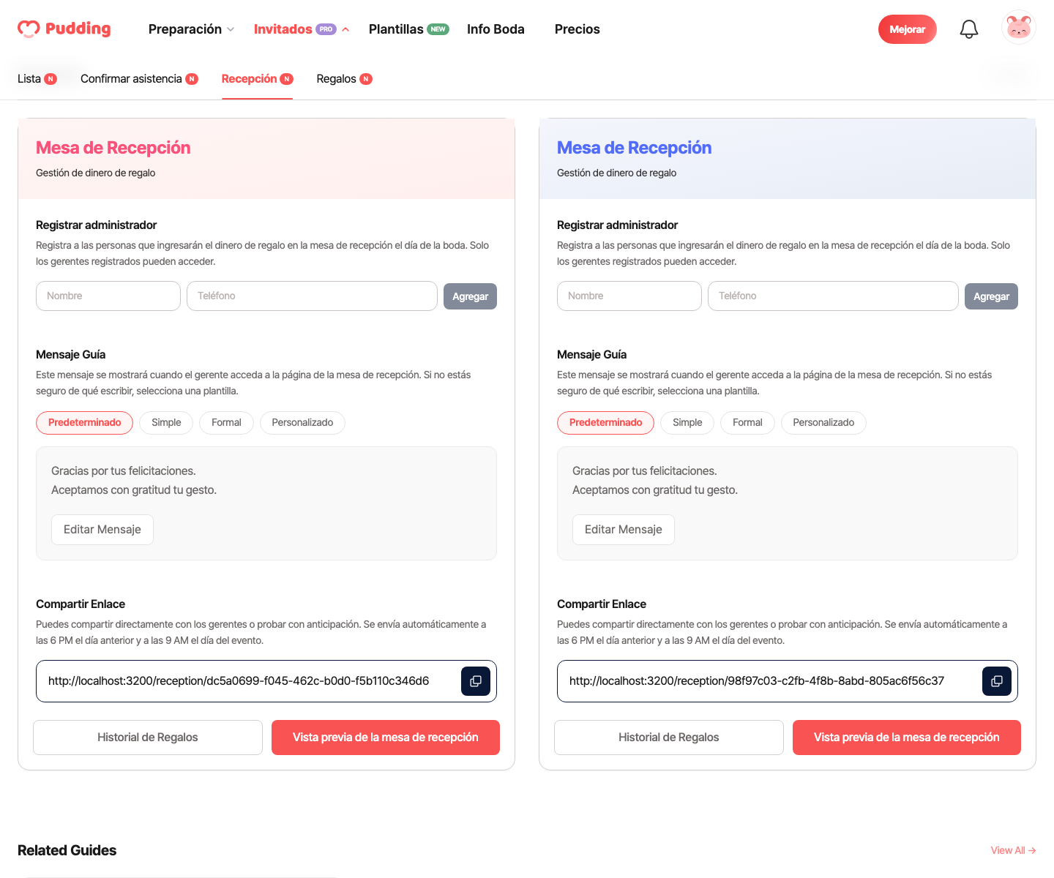This screenshot has width=1054, height=878.
Task: Copy the reception link ending in 805ac6f56c37
Action: (997, 681)
